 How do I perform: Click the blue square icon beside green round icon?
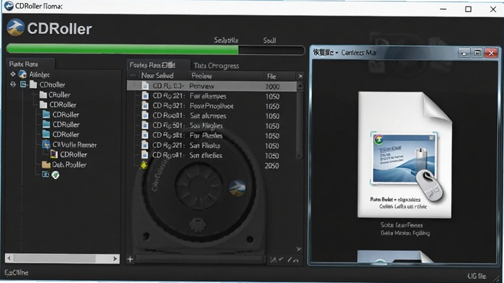click(45, 174)
